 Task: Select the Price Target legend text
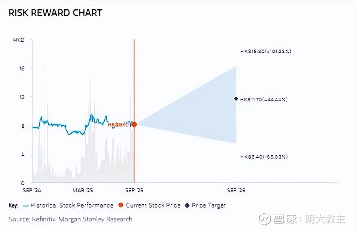point(209,206)
